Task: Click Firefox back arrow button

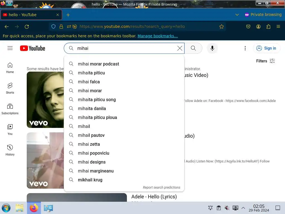Action: click(x=7, y=26)
